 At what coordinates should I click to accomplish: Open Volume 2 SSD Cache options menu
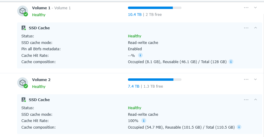click(x=246, y=100)
